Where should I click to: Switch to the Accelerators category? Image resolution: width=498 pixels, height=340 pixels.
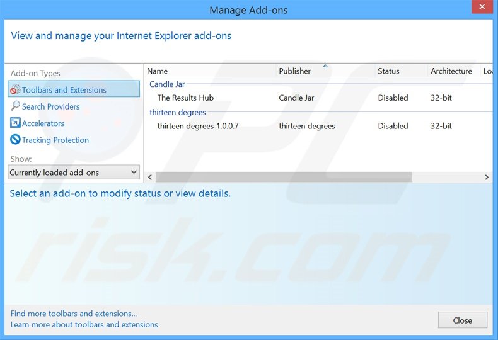point(43,123)
